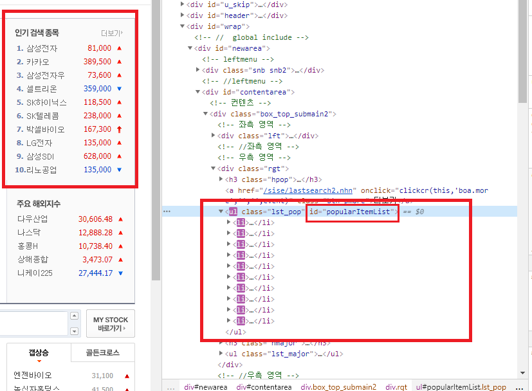Expand the div id="u_skip" node
Viewport: 532px width, 391px height.
(x=183, y=5)
